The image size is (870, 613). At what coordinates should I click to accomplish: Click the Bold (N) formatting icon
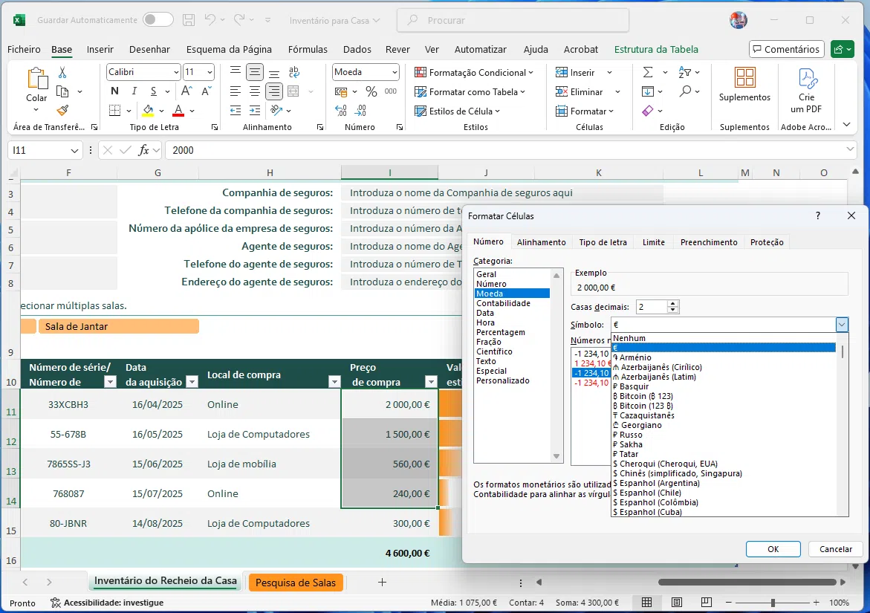(114, 91)
